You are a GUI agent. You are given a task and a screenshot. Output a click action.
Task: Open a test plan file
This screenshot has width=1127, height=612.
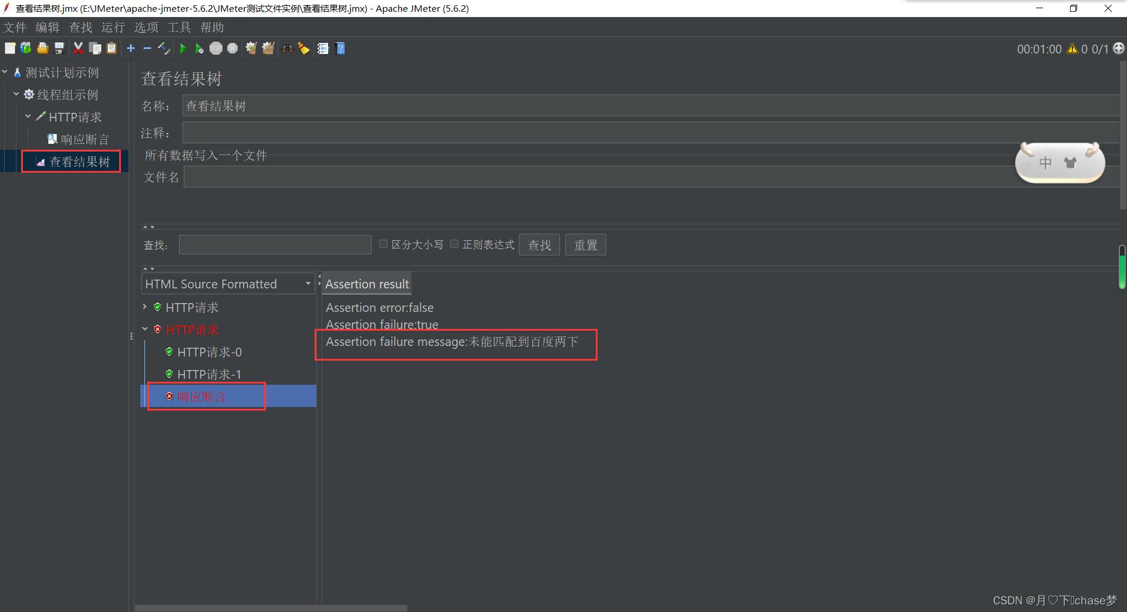coord(42,49)
